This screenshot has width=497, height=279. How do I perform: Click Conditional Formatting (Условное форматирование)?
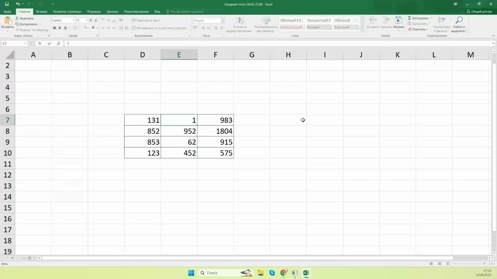pyautogui.click(x=240, y=24)
